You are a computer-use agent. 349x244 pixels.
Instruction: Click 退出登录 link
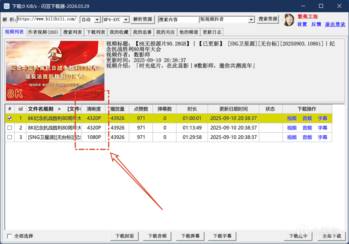(x=335, y=24)
